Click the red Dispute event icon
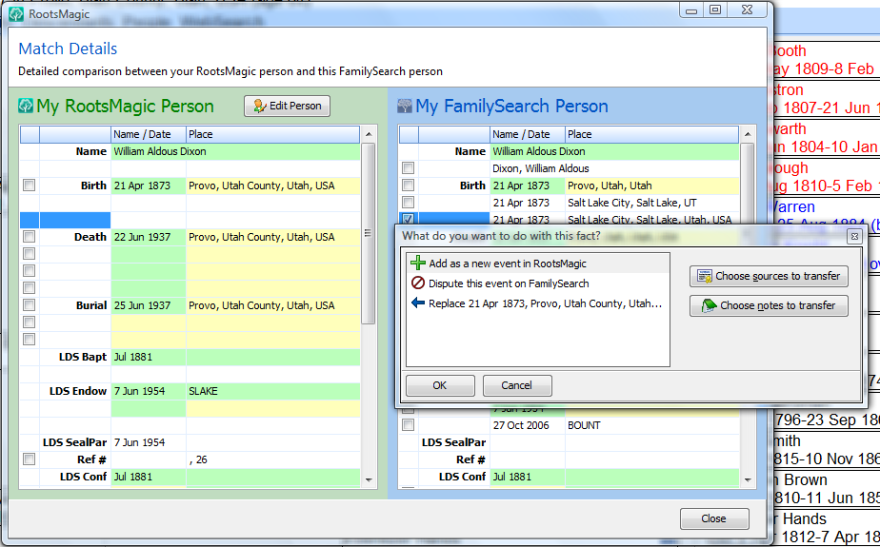This screenshot has width=880, height=547. coord(418,283)
